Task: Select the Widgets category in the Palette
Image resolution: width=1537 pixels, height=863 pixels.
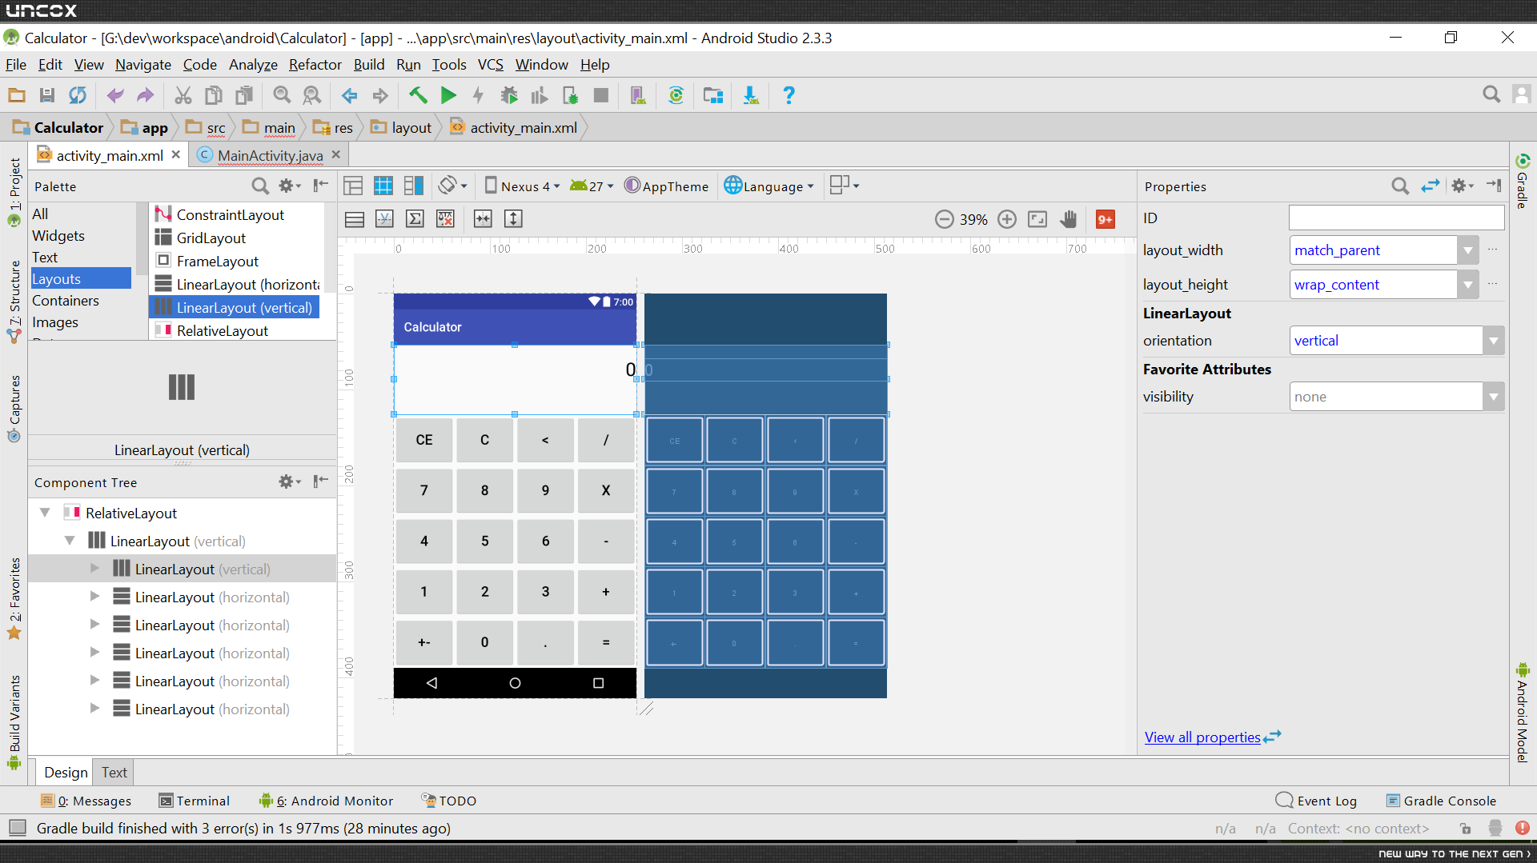Action: 58,236
